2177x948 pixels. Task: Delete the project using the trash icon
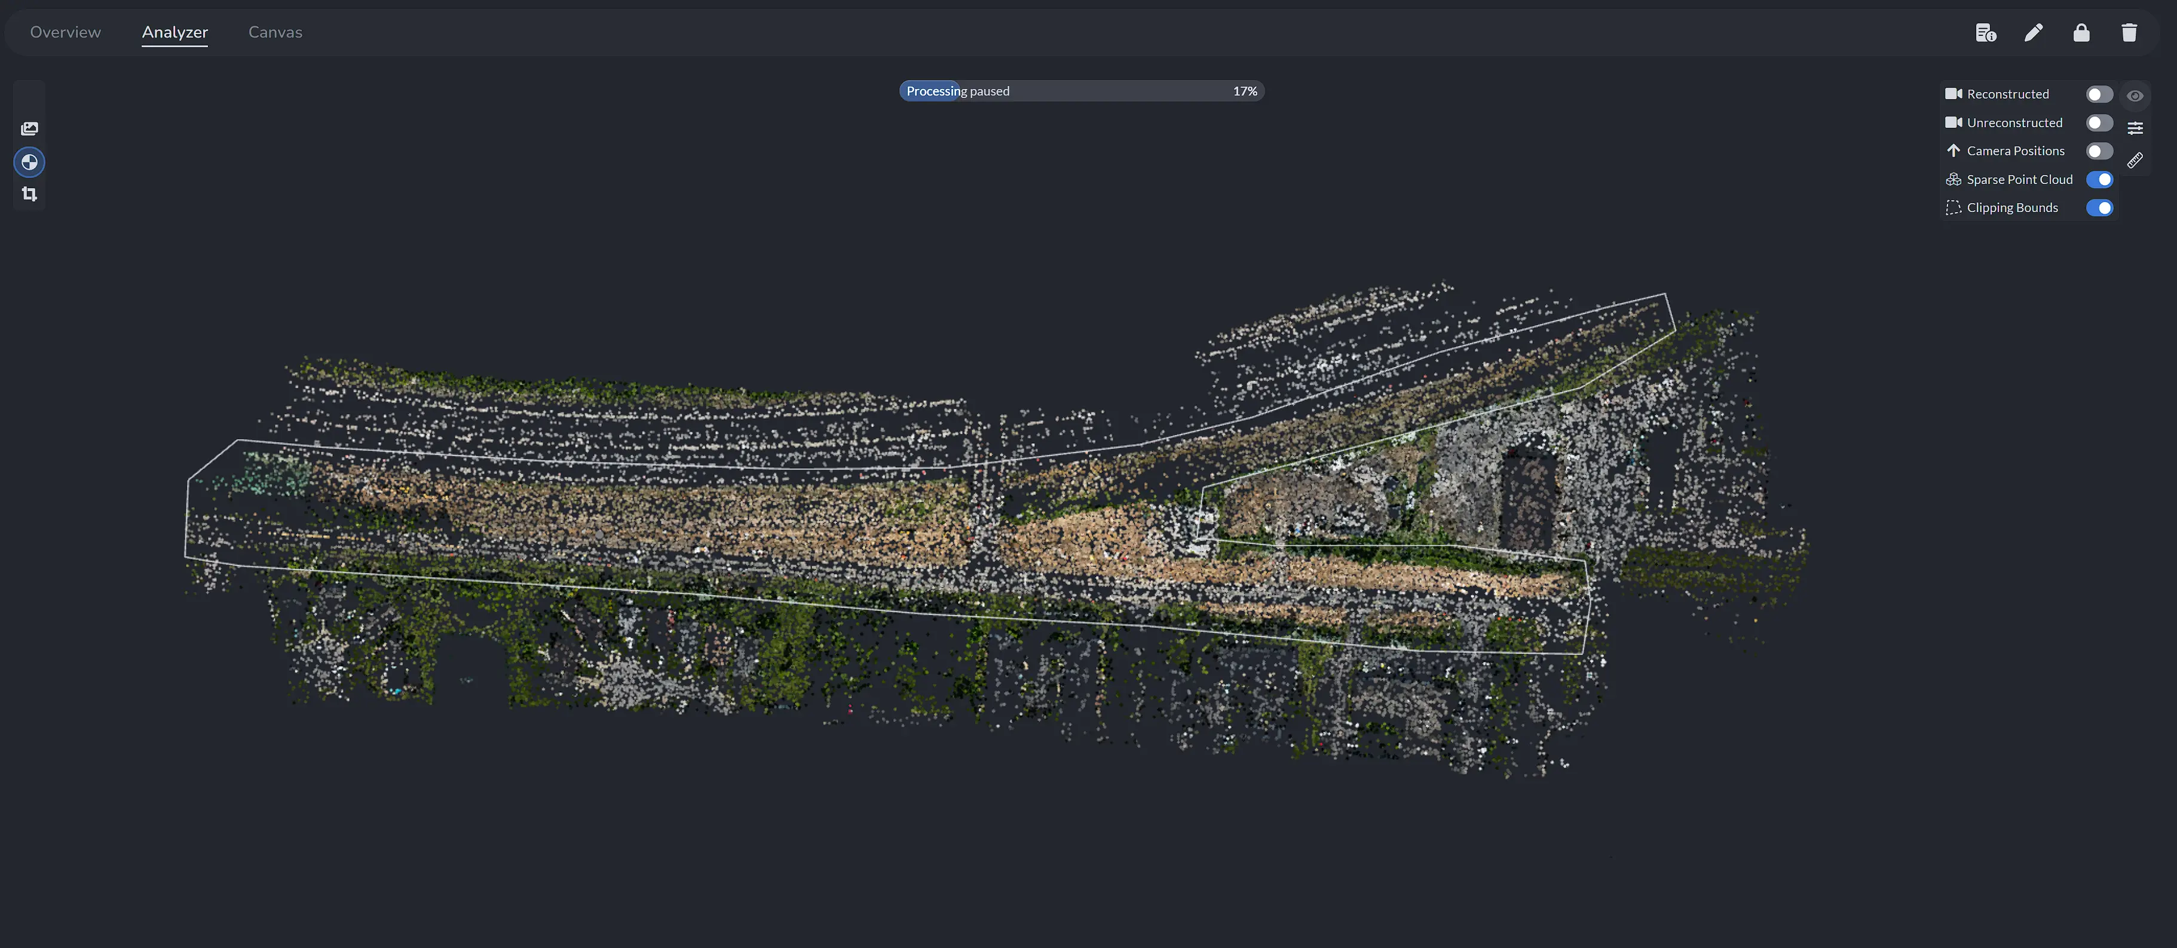coord(2129,32)
